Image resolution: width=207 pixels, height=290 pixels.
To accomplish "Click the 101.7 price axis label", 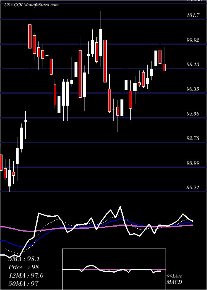I will click(x=193, y=15).
